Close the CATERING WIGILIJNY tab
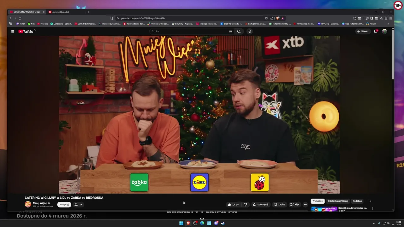 [44, 12]
